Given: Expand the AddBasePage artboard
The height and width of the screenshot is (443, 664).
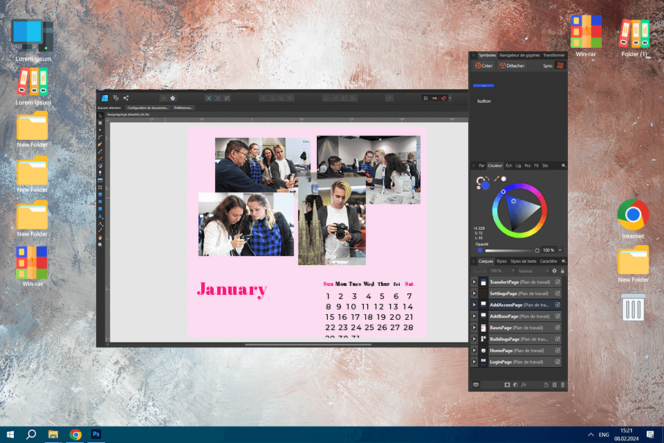Looking at the screenshot, I should tap(474, 316).
